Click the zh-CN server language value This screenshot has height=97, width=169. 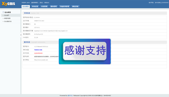(38, 34)
